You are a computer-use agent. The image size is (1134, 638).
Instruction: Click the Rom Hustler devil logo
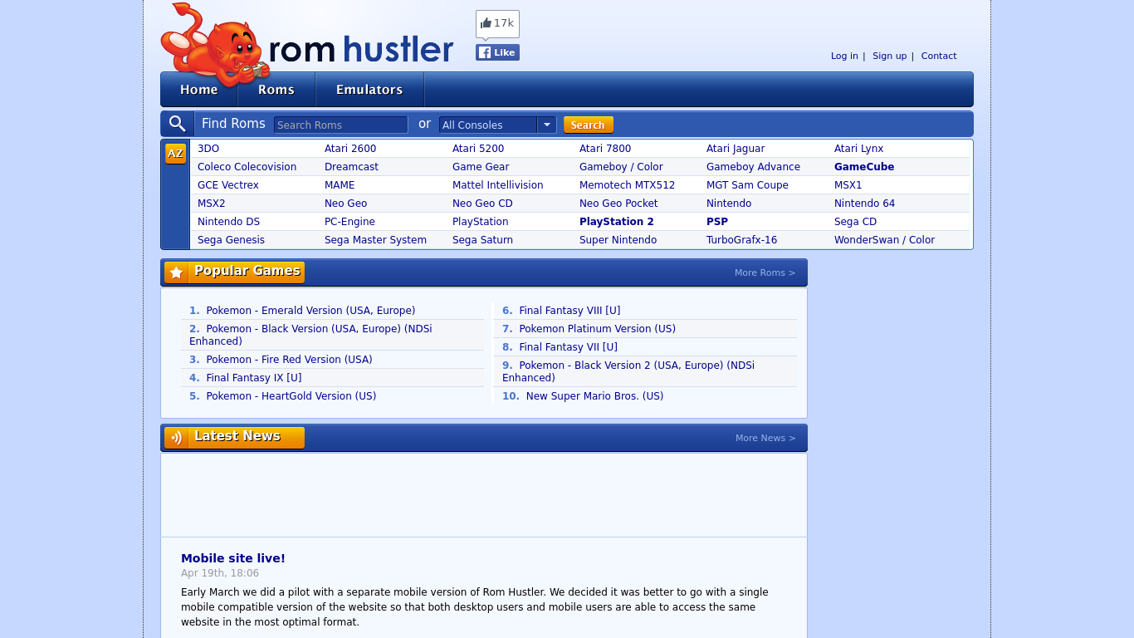(x=307, y=44)
